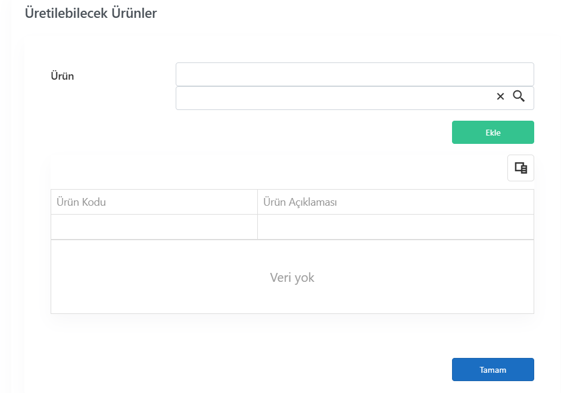The height and width of the screenshot is (393, 561).
Task: Click the Ürün field label
Action: tap(63, 76)
